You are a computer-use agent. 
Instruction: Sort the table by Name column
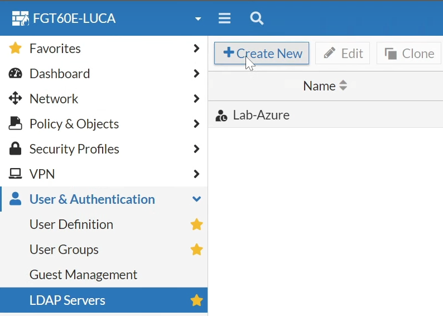tap(325, 85)
